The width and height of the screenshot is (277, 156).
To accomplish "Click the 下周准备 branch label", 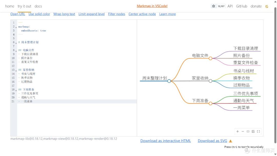I will coord(200,101).
